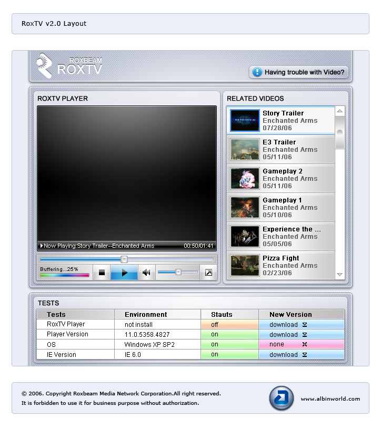Mute audio with the speaker icon

146,273
